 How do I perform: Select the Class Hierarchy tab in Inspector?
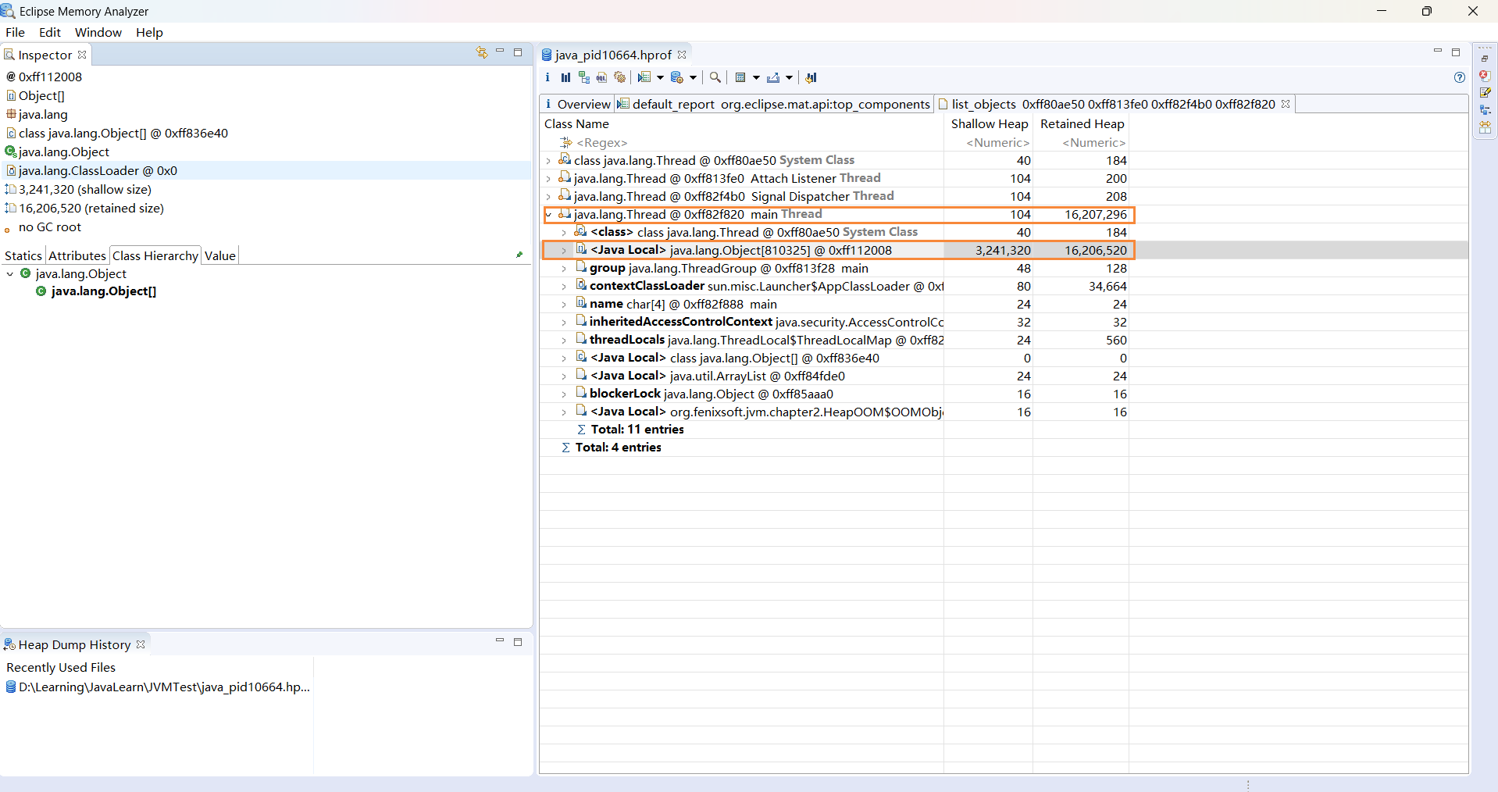[155, 255]
